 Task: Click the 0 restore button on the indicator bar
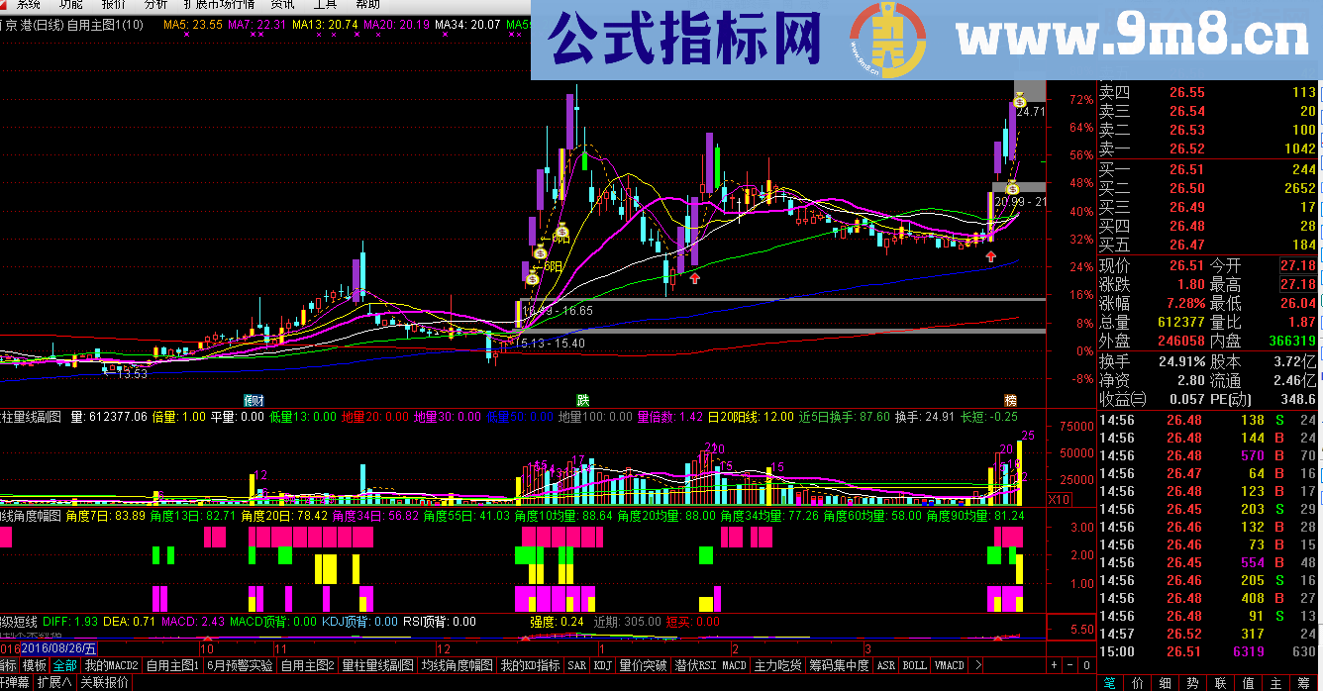click(1085, 666)
